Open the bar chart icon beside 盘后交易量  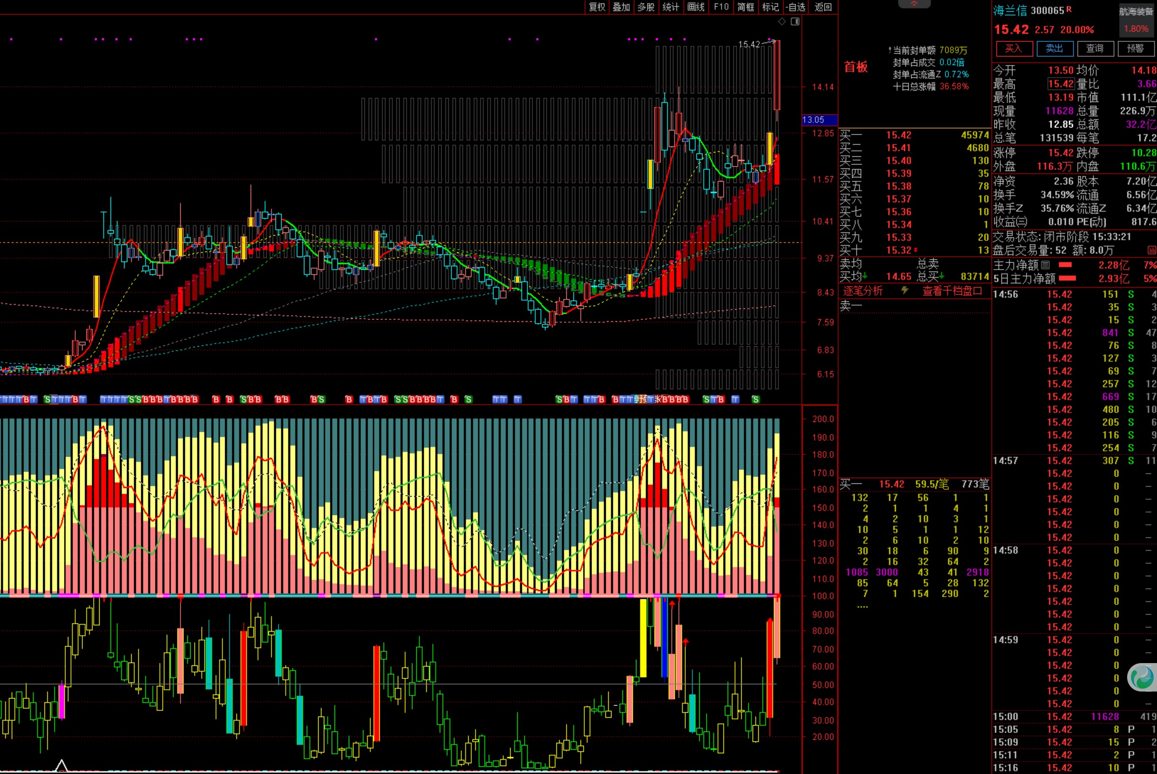click(x=1152, y=250)
